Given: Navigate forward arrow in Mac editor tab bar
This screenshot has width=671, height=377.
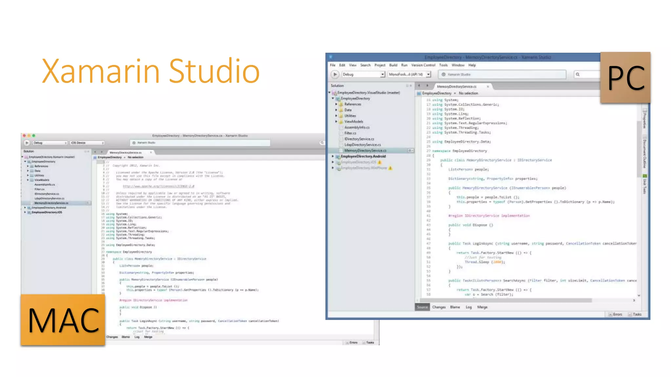Looking at the screenshot, I should (102, 152).
